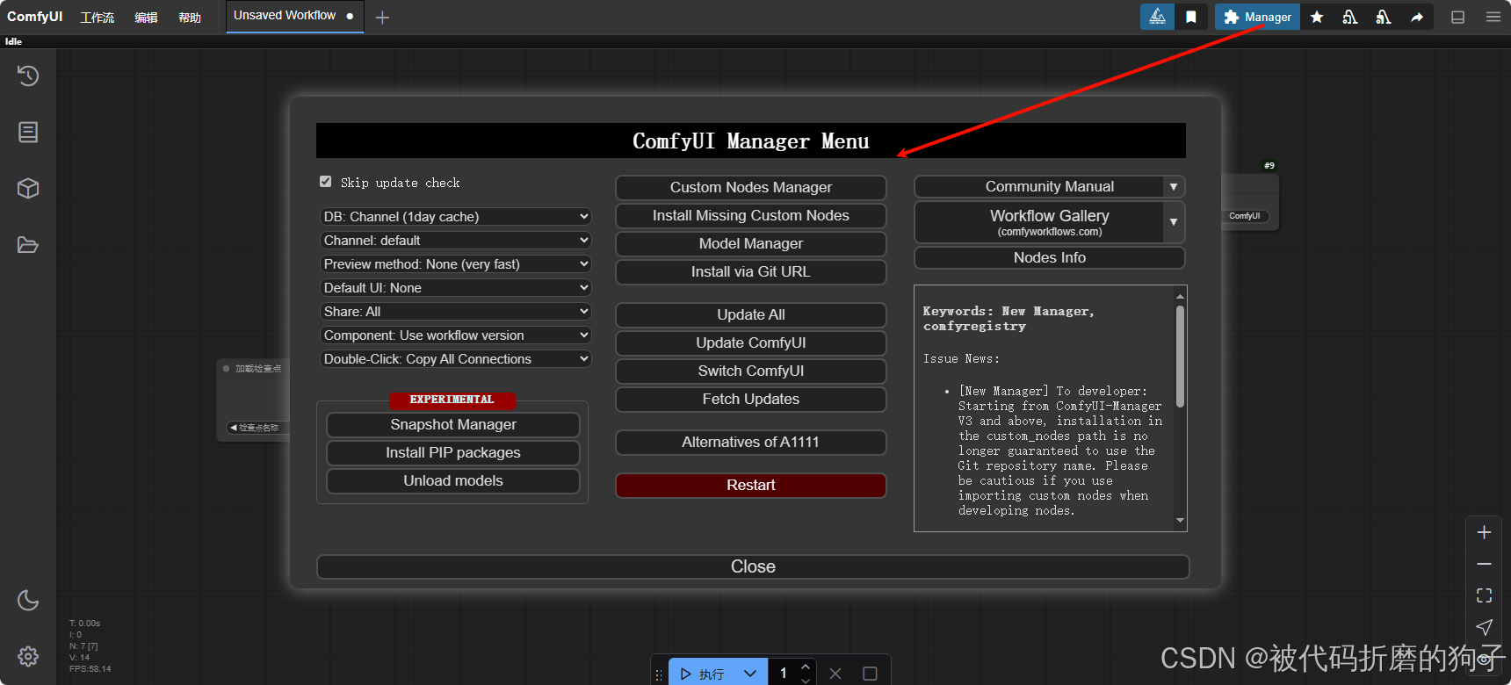Click the bookmark icon in top toolbar

coord(1191,17)
